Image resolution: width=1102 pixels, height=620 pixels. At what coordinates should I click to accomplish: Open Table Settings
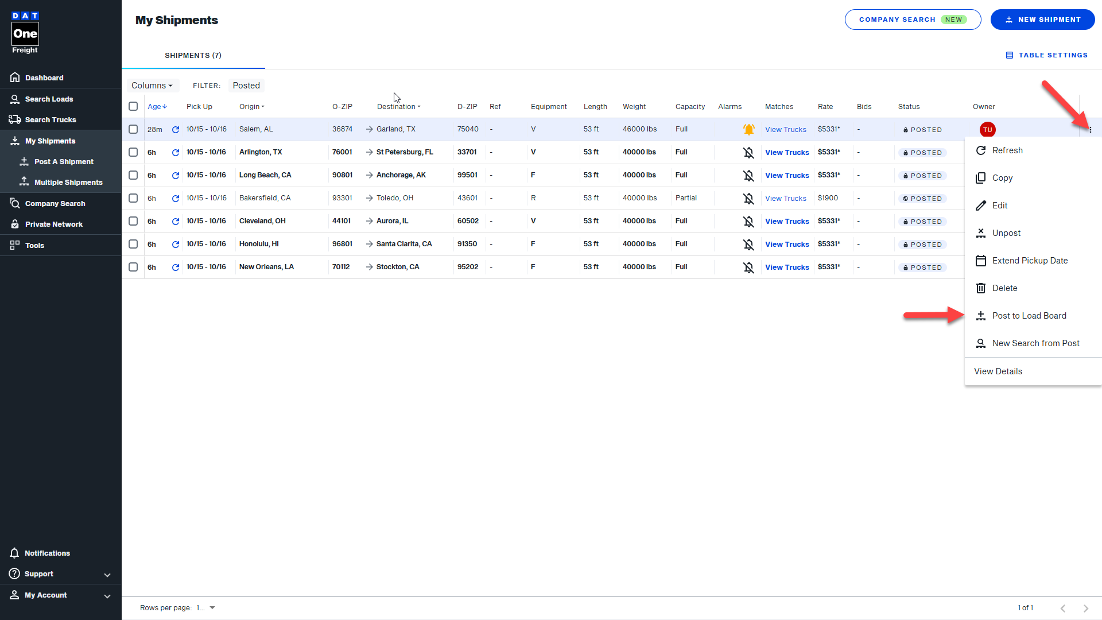(x=1046, y=55)
